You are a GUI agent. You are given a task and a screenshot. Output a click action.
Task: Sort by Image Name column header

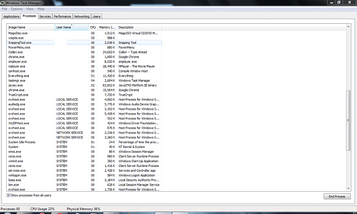31,27
